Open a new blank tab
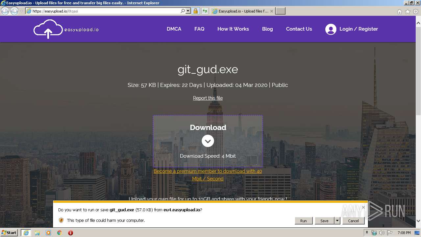This screenshot has height=237, width=421. pos(280,11)
